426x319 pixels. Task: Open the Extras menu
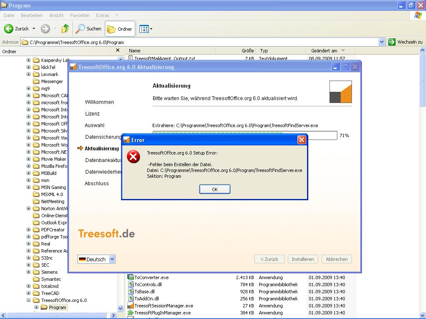tap(102, 15)
